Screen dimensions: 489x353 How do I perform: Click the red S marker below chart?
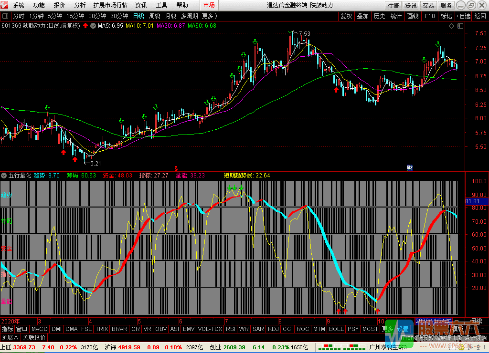176,168
